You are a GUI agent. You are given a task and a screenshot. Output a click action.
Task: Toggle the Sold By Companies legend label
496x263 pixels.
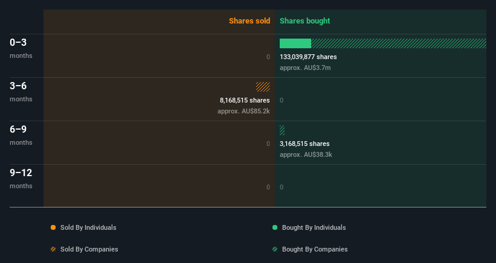point(89,249)
